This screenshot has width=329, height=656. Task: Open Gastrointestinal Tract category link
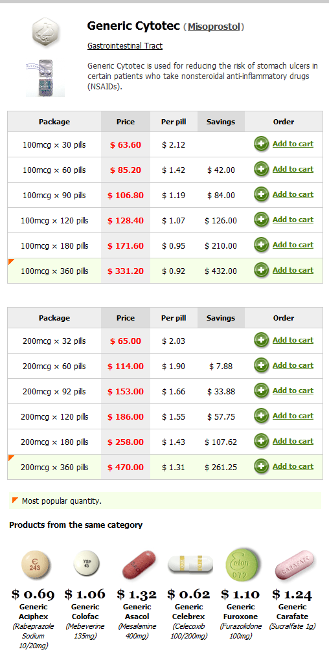[x=125, y=46]
